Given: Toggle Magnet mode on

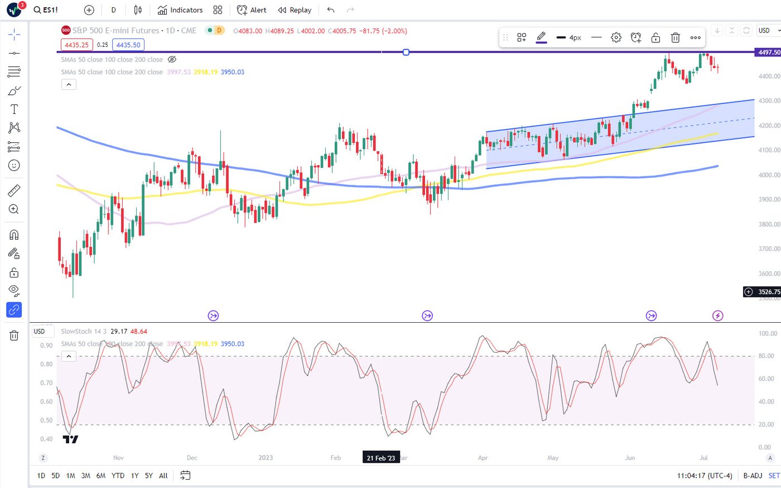Looking at the screenshot, I should [14, 235].
